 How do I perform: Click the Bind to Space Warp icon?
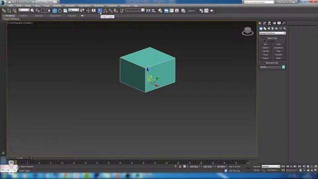(14, 10)
